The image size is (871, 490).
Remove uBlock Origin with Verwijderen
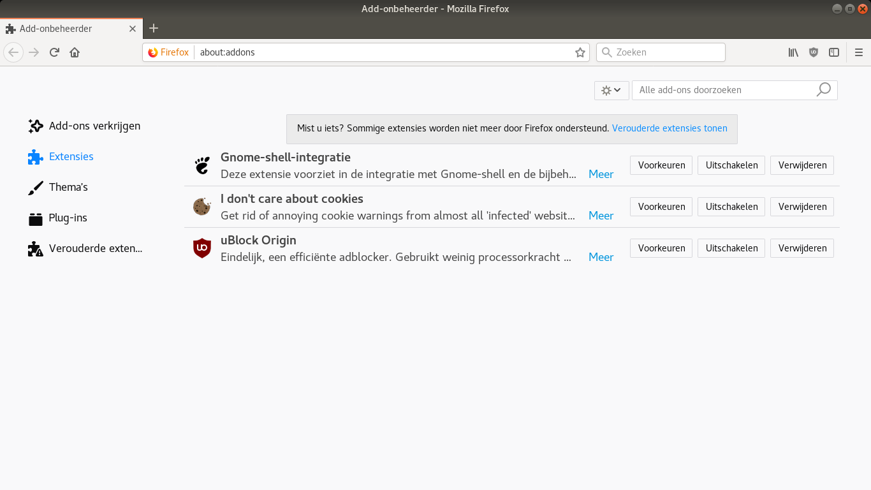(802, 248)
